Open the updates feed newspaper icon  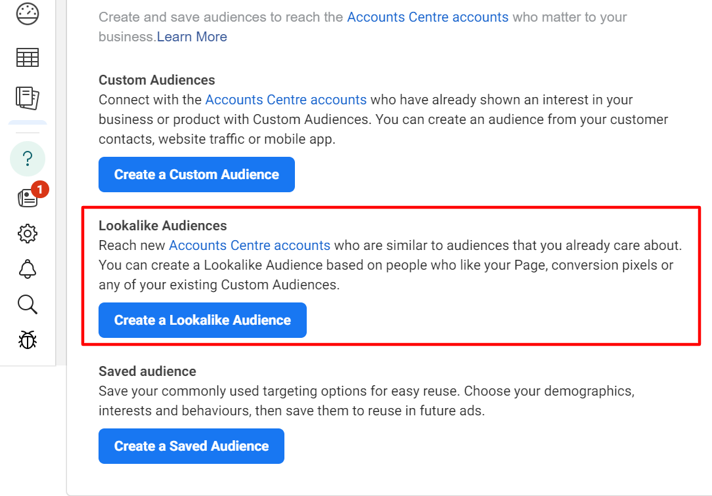click(x=27, y=197)
